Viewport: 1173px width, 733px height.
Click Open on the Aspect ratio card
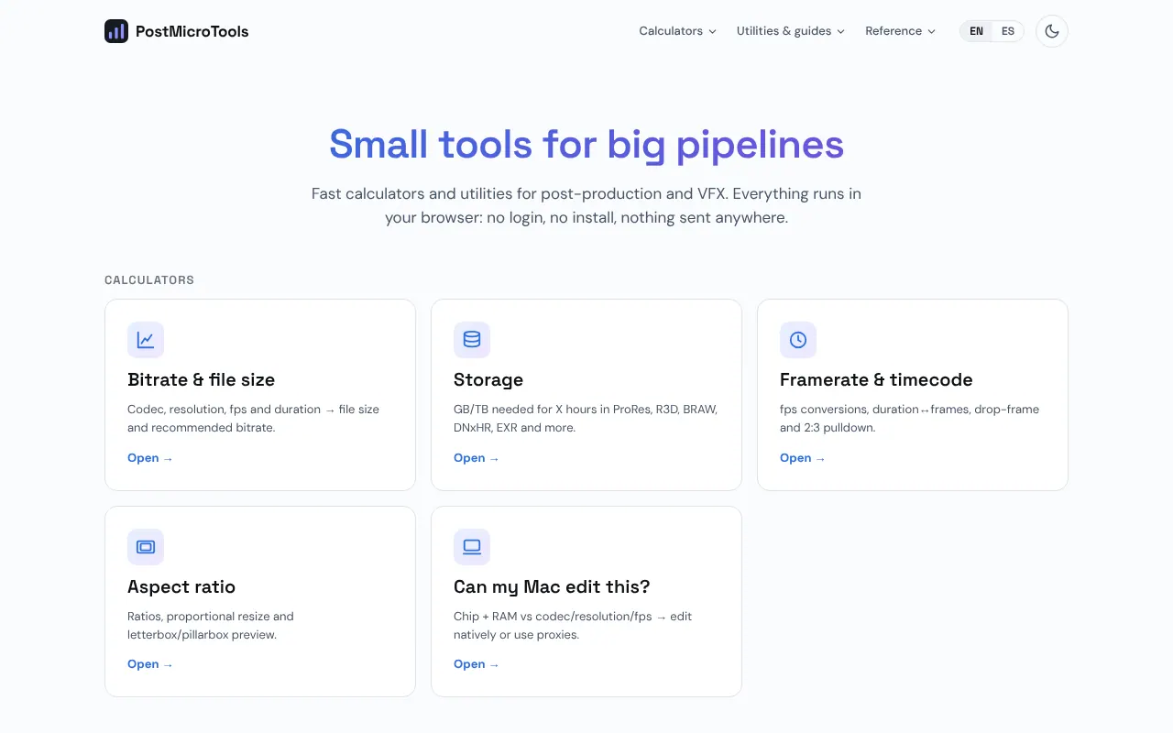pyautogui.click(x=150, y=664)
